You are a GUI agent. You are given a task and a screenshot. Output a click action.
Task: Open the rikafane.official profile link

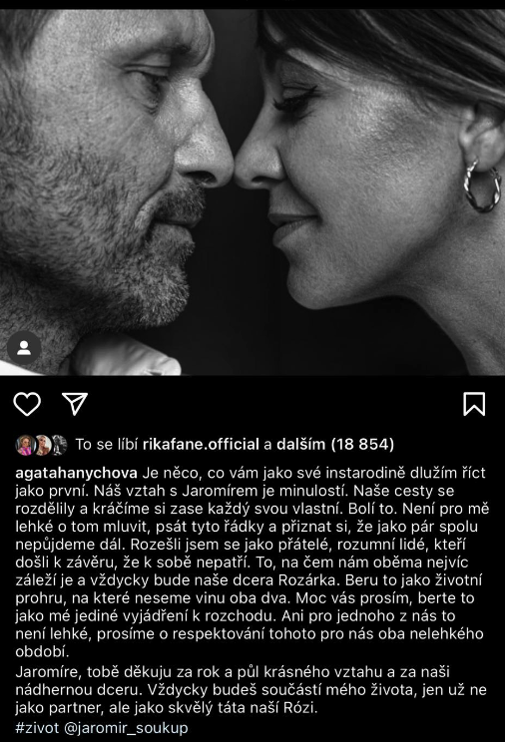201,445
